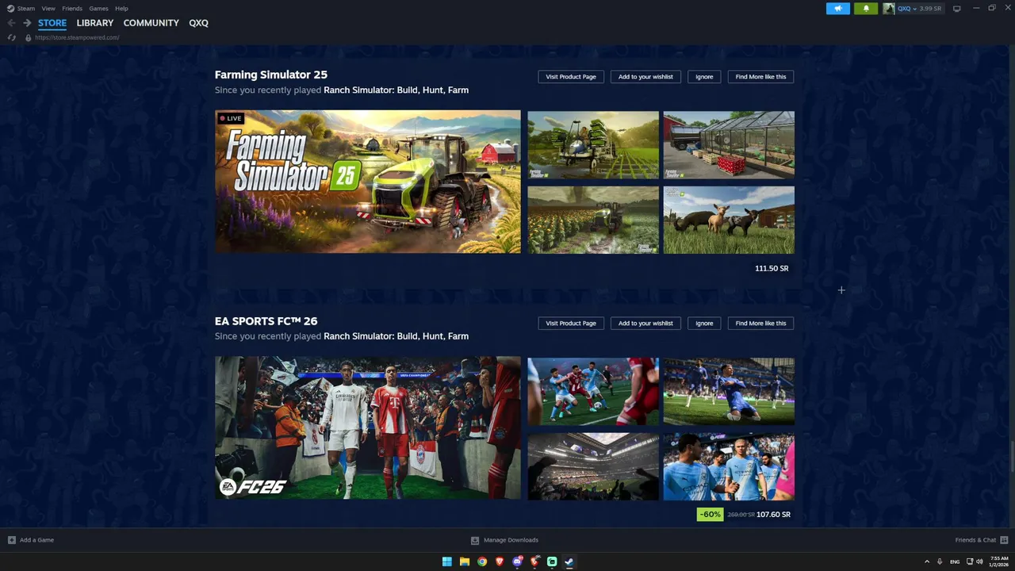Screen dimensions: 1015x571
Task: Click the padlock icon beside the URL
Action: click(x=28, y=37)
